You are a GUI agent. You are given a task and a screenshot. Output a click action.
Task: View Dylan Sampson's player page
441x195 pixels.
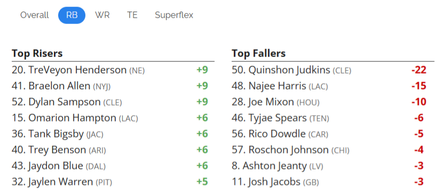coord(65,102)
